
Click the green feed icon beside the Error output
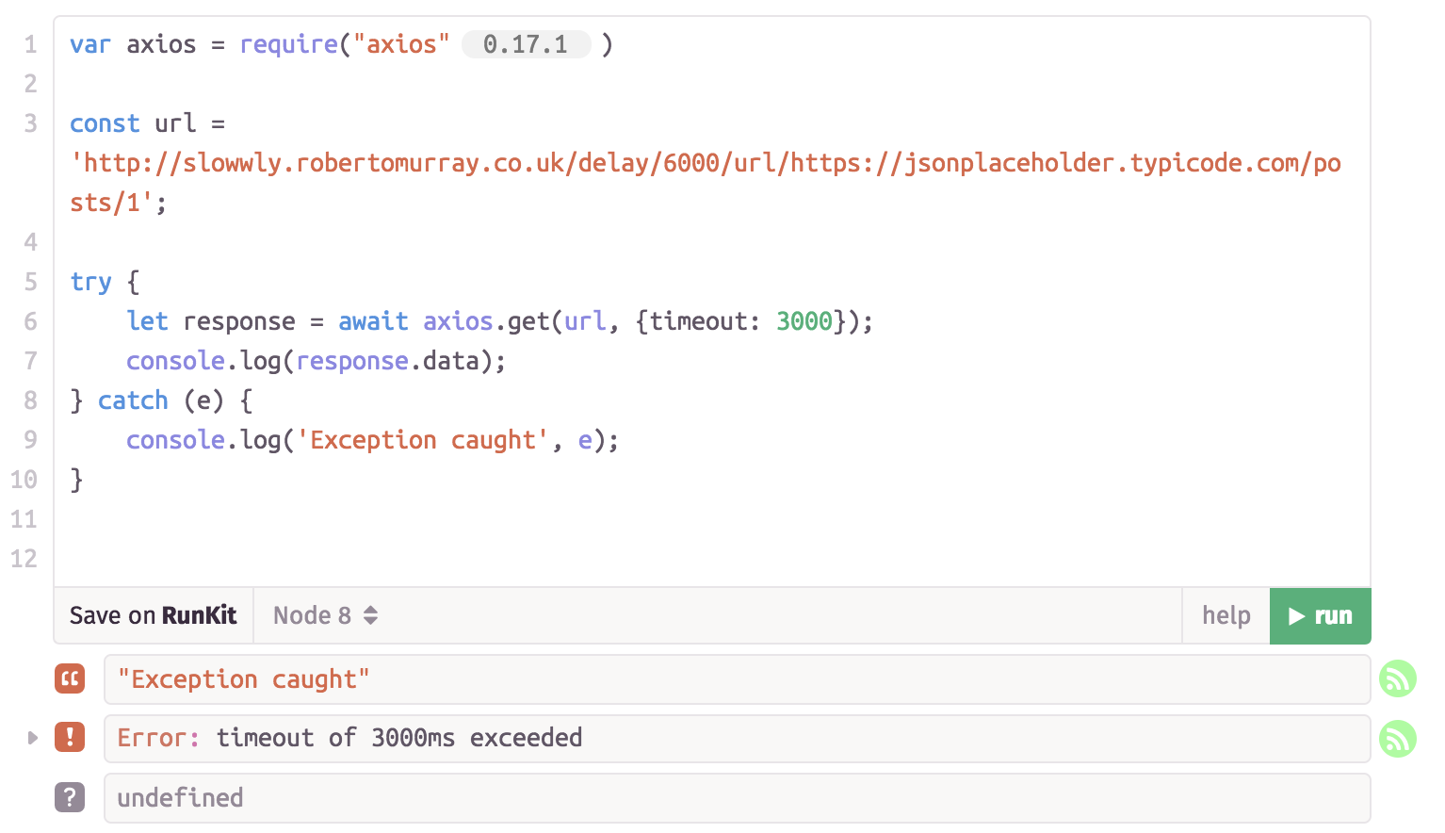click(x=1398, y=739)
